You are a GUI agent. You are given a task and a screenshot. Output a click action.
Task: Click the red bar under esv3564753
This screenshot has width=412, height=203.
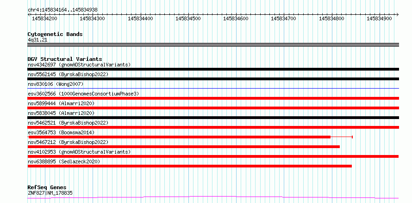coord(180,137)
